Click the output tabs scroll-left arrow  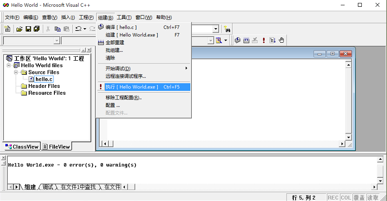[x=10, y=187]
